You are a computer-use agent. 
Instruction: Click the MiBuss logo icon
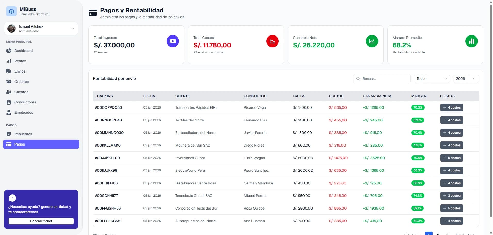point(11,11)
